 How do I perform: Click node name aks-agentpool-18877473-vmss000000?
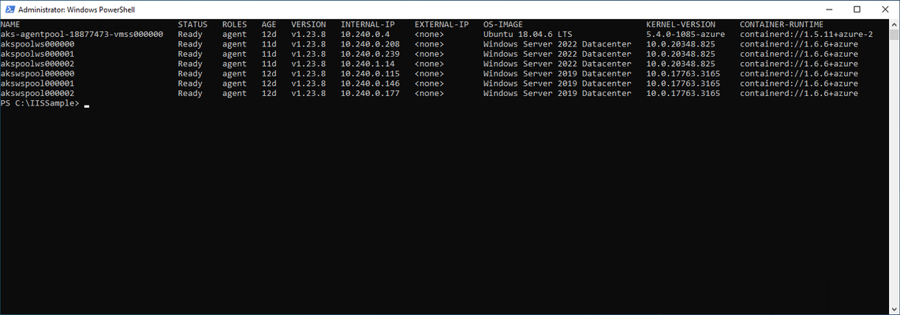[82, 35]
